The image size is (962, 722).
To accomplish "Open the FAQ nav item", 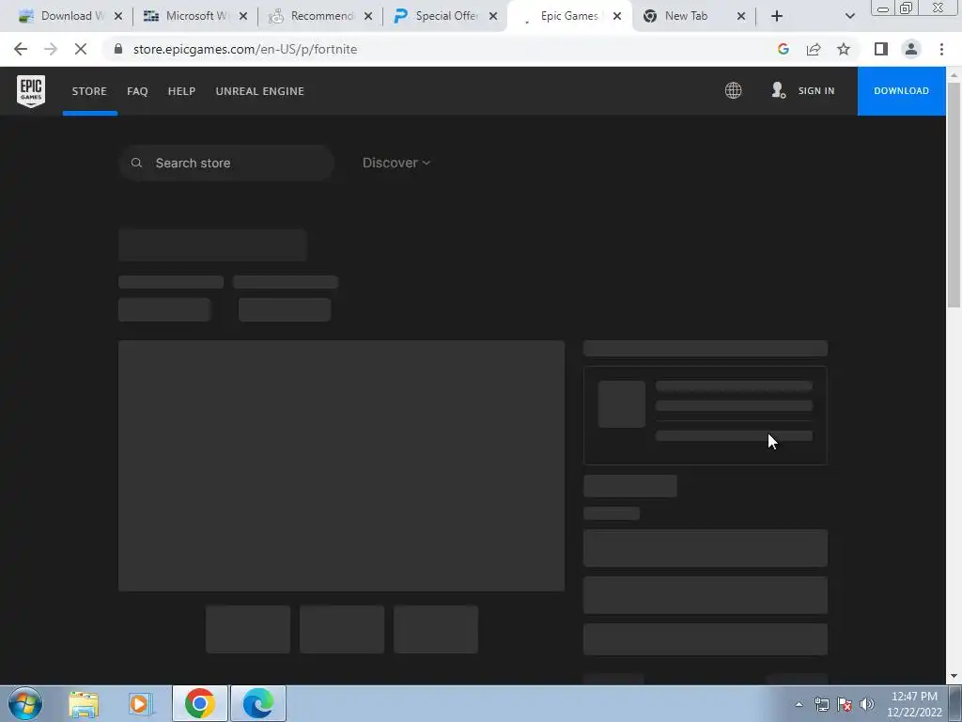I will click(x=137, y=91).
